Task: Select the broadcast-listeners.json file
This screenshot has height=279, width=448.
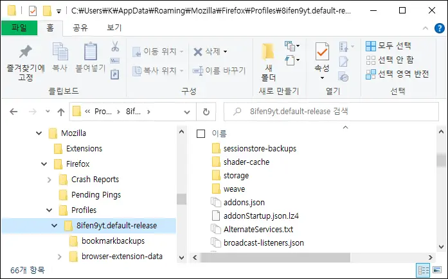Action: coord(258,243)
